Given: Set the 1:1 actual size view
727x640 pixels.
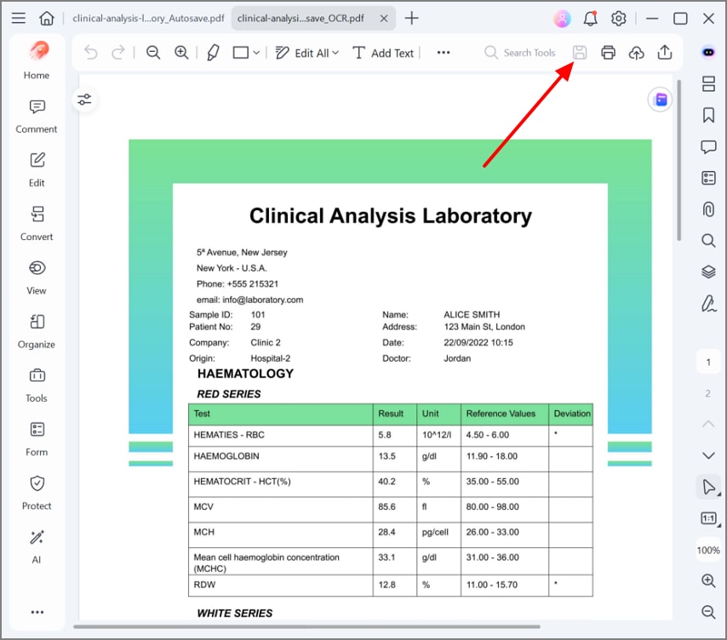Looking at the screenshot, I should (708, 518).
